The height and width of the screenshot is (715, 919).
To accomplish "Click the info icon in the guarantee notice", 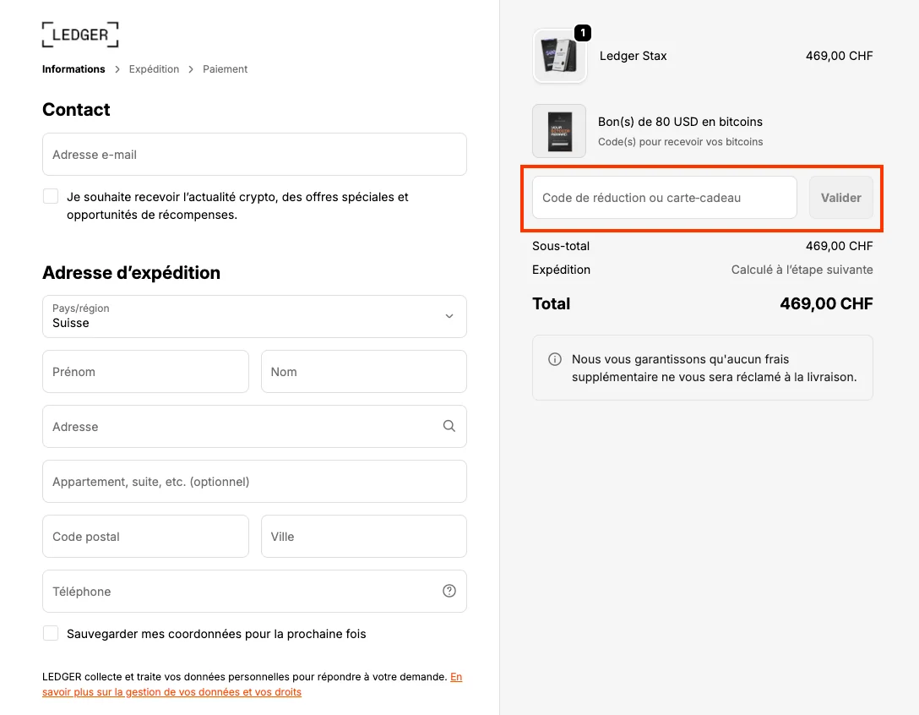I will coord(554,358).
